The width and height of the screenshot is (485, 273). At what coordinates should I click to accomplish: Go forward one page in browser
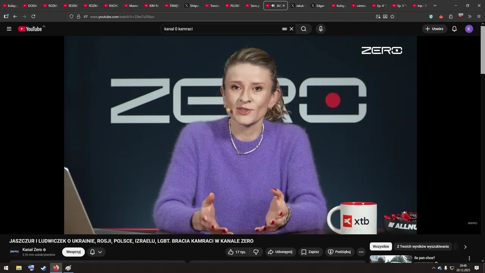point(24,16)
